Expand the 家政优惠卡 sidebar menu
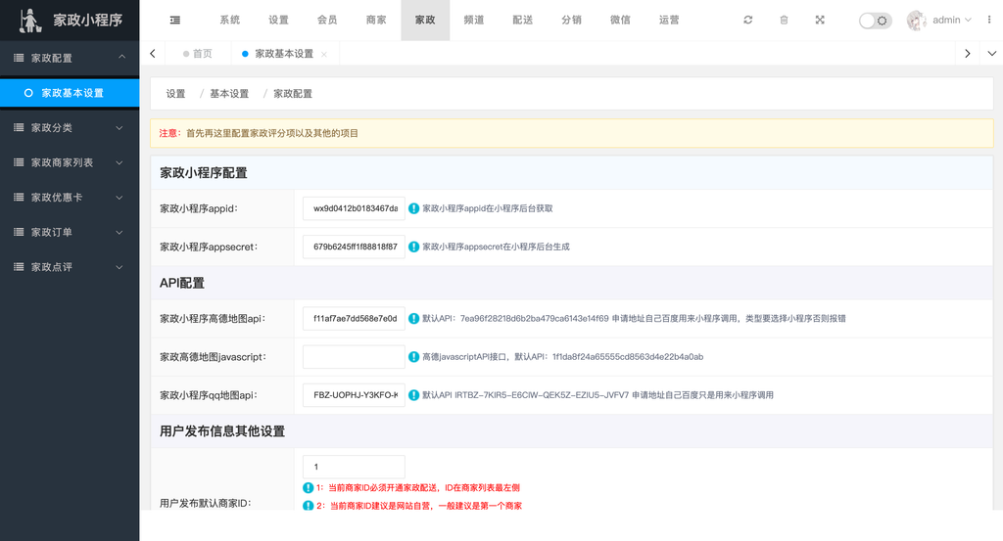The image size is (1003, 541). (x=70, y=198)
